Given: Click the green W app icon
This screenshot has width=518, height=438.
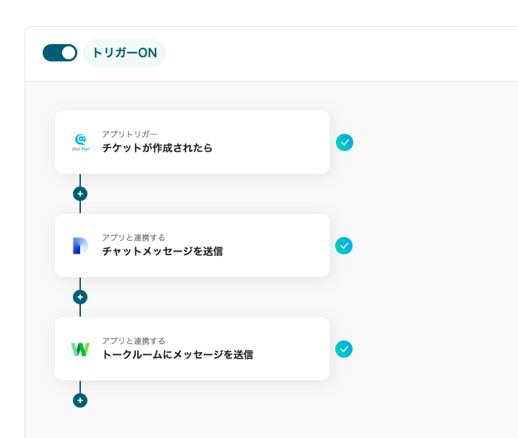Looking at the screenshot, I should click(80, 349).
